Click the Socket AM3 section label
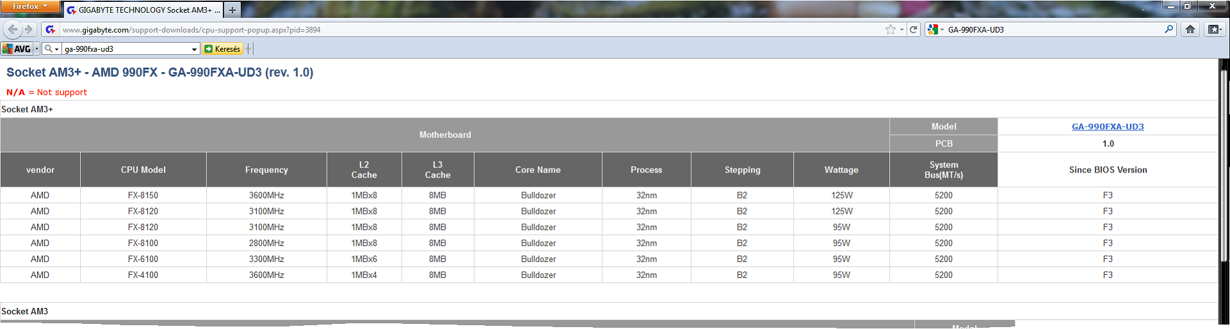The image size is (1230, 329). [25, 311]
